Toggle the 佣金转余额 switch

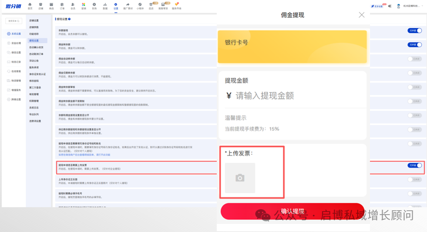click(414, 45)
